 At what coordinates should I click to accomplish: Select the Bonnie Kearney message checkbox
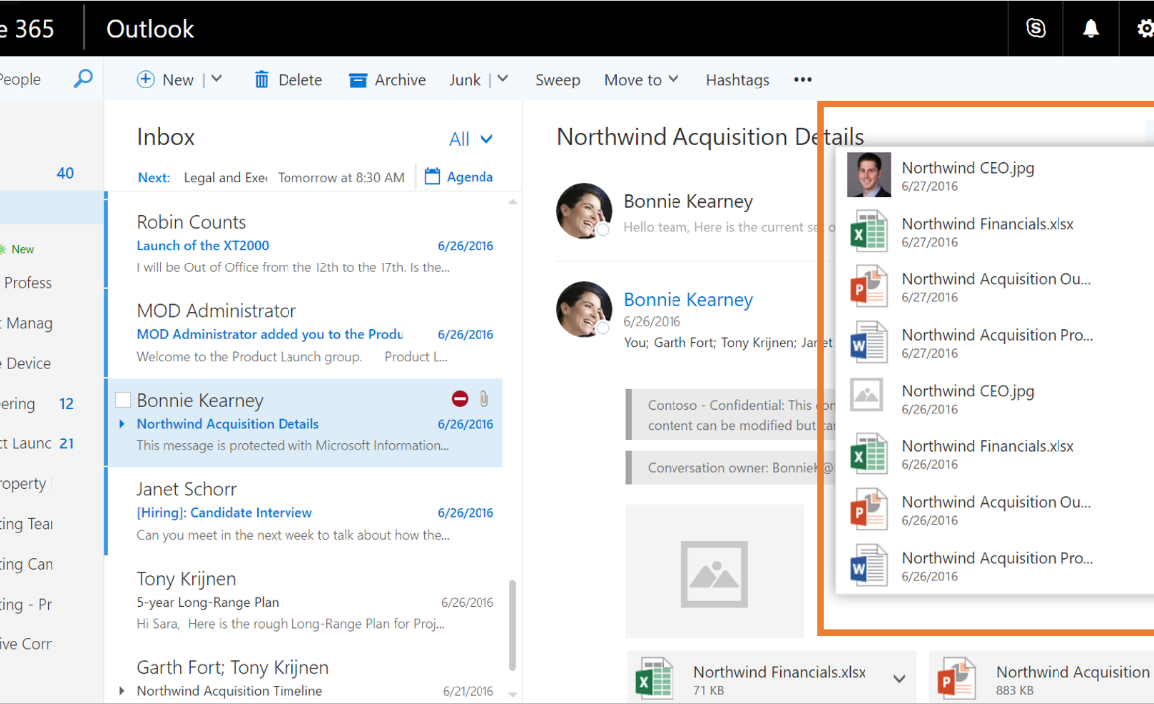(123, 400)
